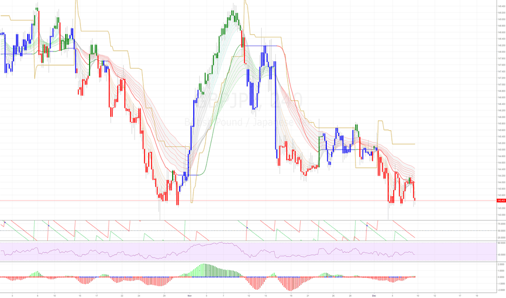
Task: Click the 144.000 price axis label
Action: [x=502, y=183]
